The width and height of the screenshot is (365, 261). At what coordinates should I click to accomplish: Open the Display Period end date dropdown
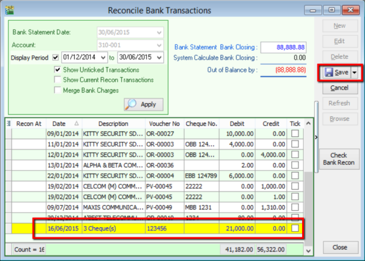[158, 58]
